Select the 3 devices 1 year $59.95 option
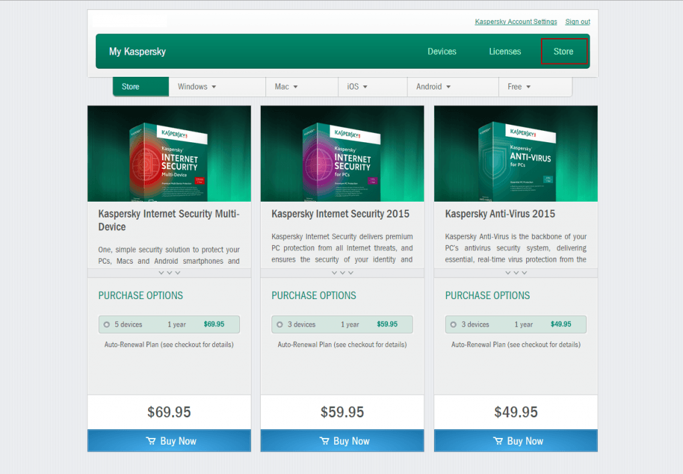The image size is (683, 474). [x=342, y=324]
